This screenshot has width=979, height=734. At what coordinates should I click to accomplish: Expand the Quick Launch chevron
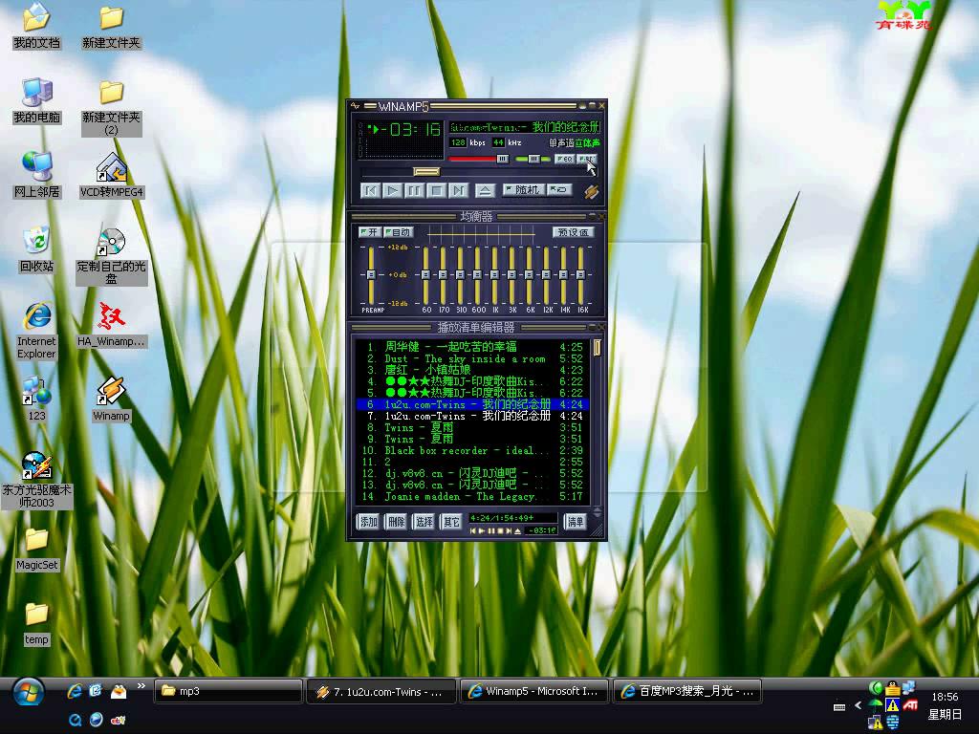(x=141, y=686)
